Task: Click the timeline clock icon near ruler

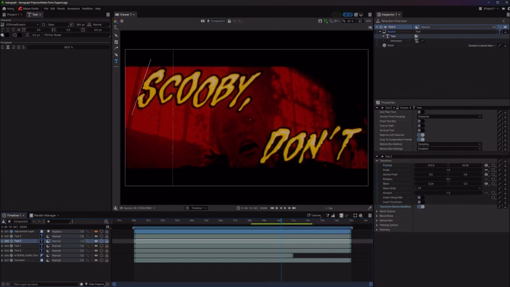Action: 106,221
